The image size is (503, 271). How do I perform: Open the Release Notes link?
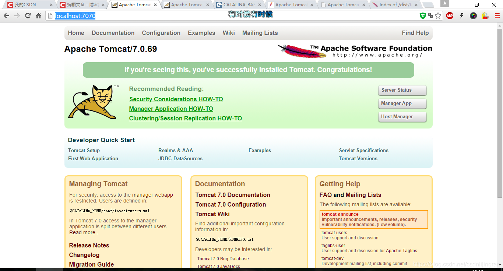89,245
